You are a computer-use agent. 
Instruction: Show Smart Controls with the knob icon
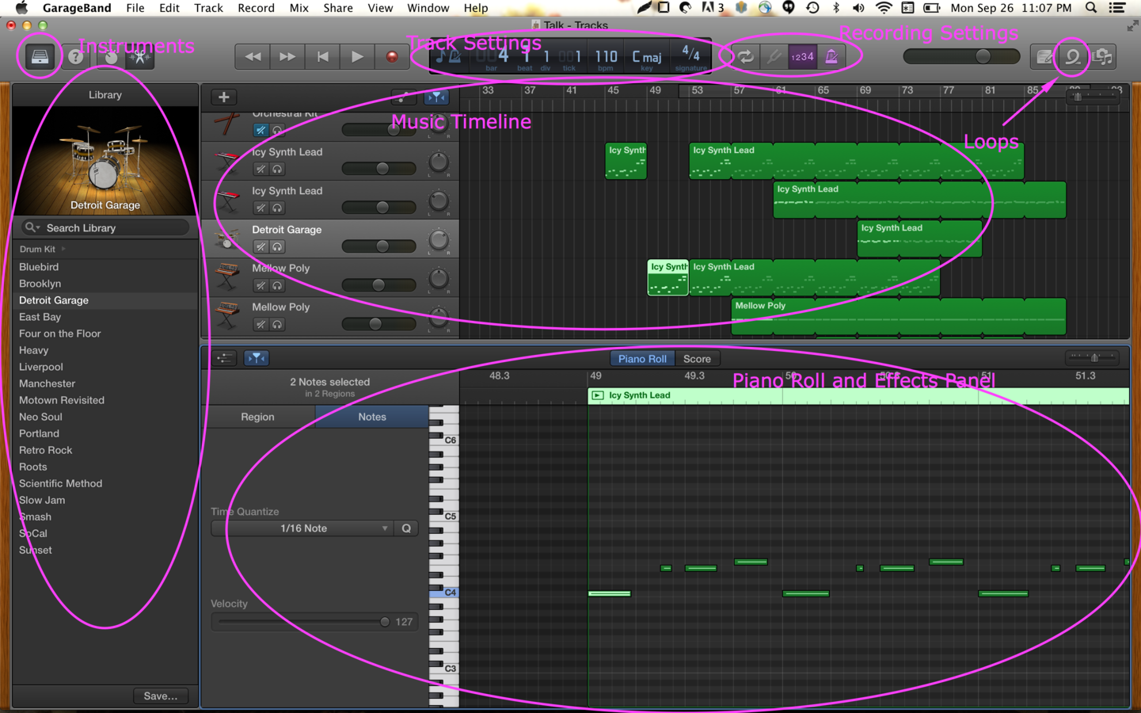[110, 57]
